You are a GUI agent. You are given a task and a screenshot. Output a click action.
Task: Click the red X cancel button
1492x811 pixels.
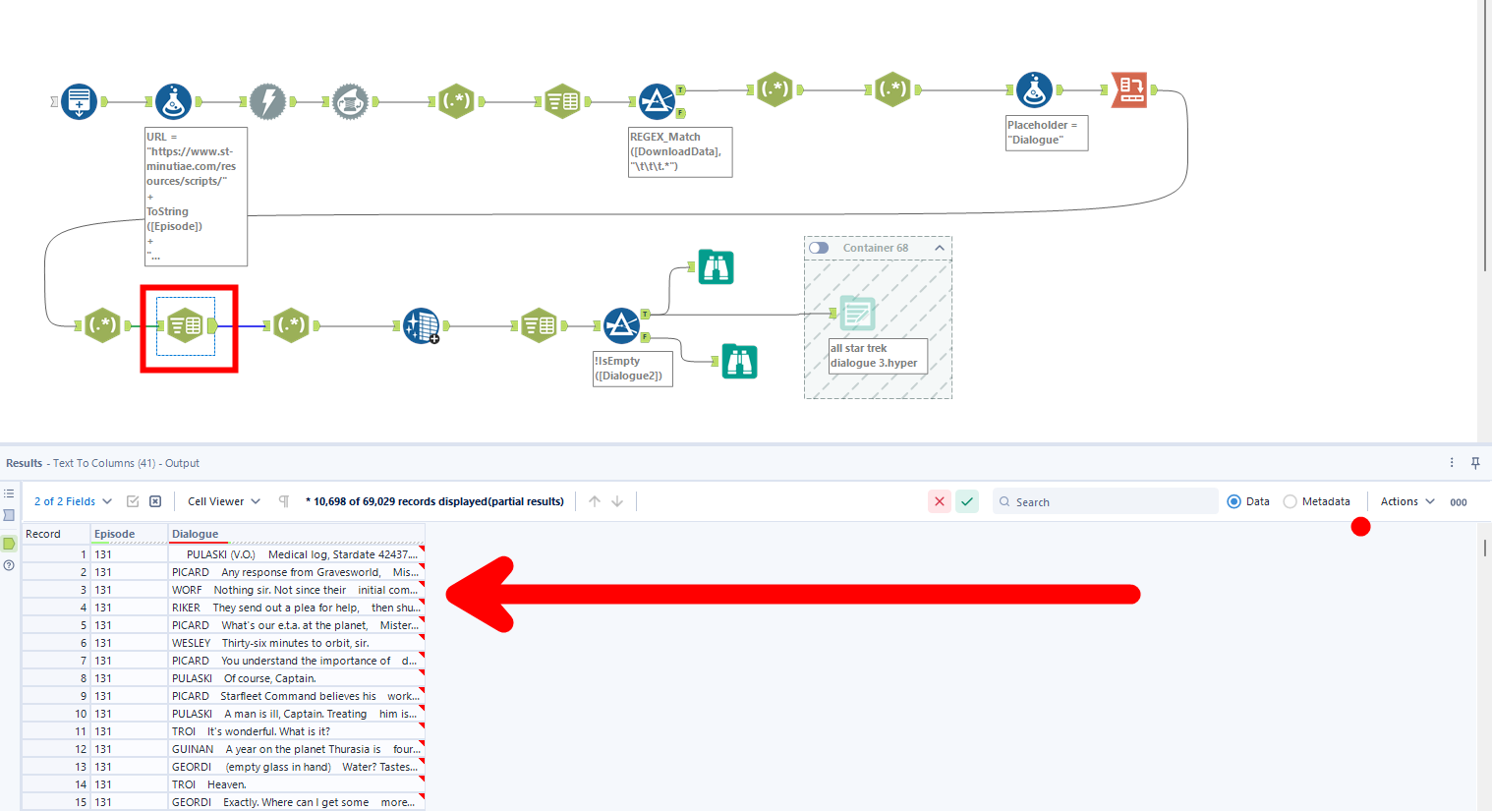pos(940,501)
